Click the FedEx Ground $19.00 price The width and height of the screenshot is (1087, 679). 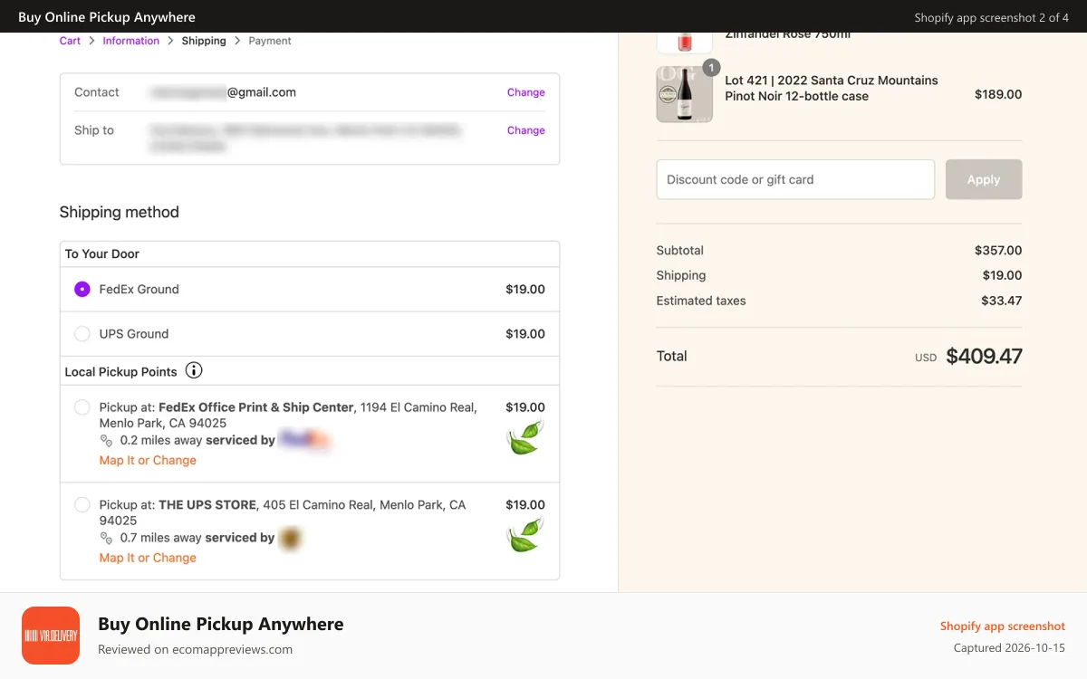525,290
